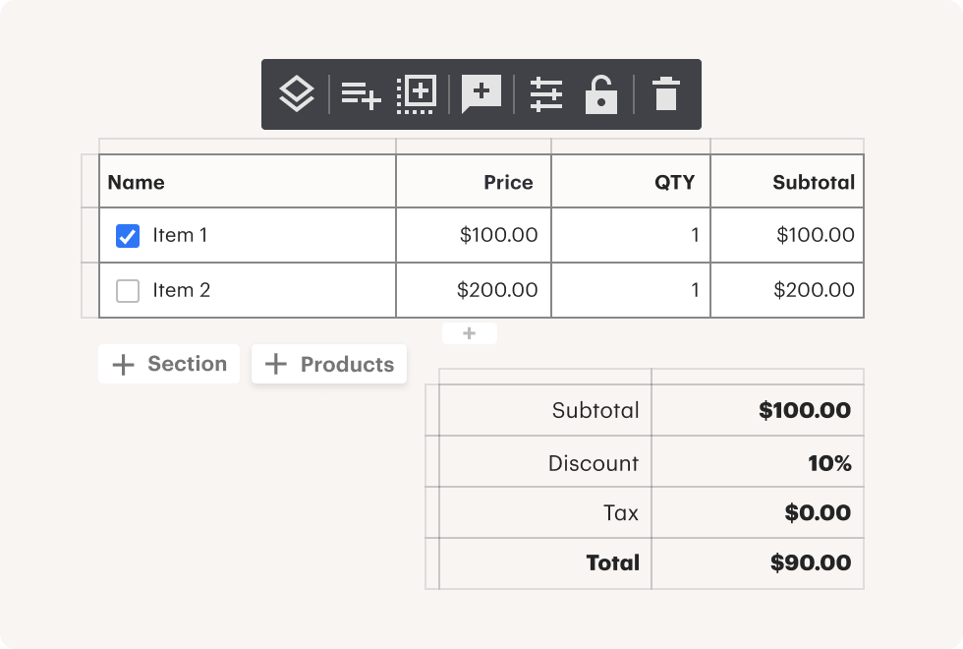Image resolution: width=963 pixels, height=649 pixels.
Task: Open the layers icon in toolbar
Action: pos(297,94)
